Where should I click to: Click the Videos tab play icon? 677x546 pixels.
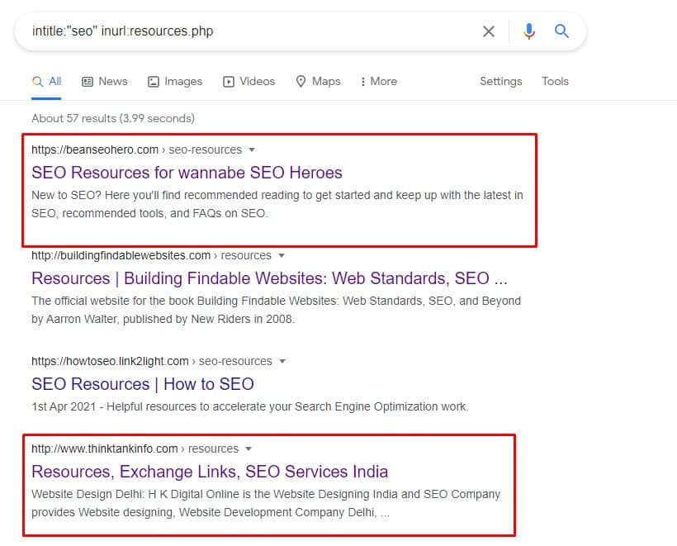pos(229,82)
